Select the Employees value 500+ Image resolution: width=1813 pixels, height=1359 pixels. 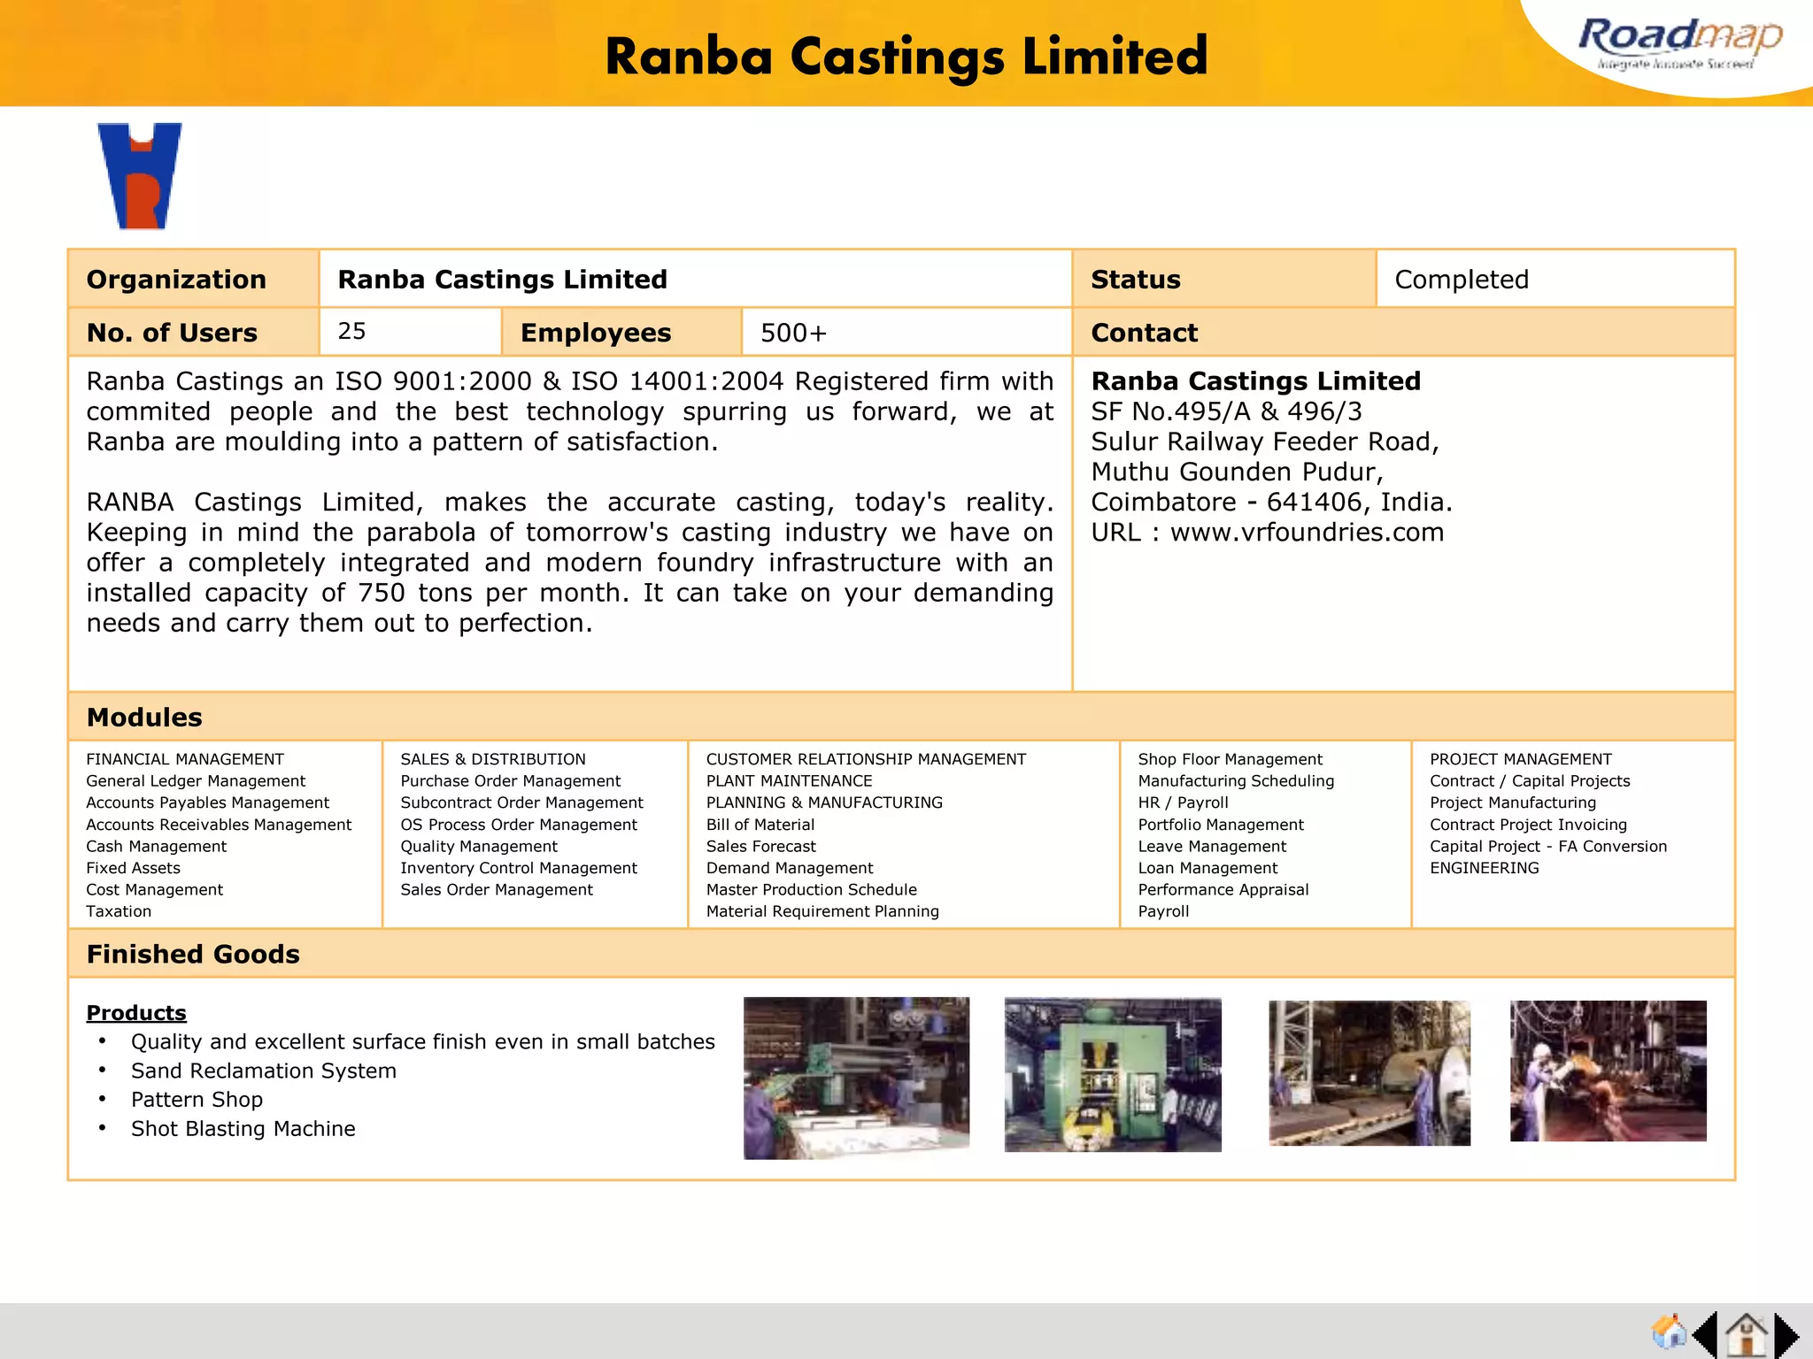point(793,333)
